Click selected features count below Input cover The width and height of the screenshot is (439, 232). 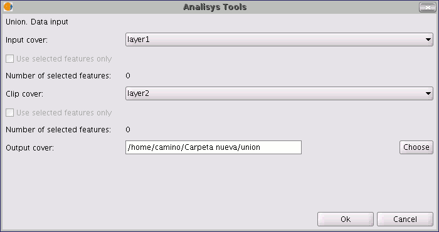(x=128, y=76)
